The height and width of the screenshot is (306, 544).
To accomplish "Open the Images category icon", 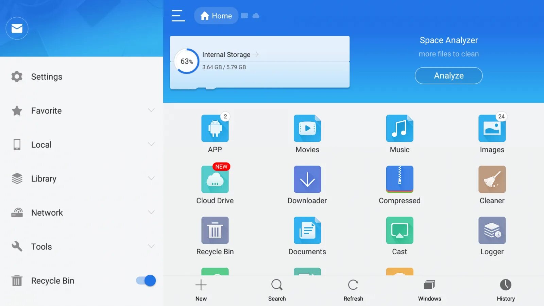I will (x=492, y=129).
